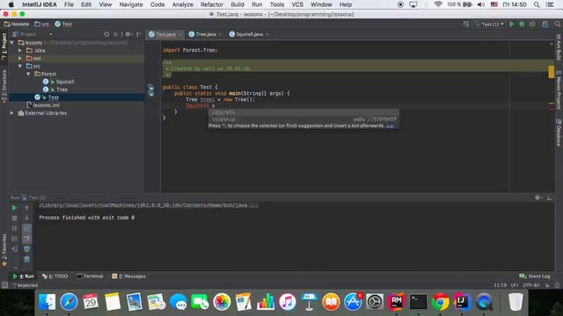The image size is (563, 316).
Task: Click tool windows quick access icon in status bar
Action: [x=4, y=285]
